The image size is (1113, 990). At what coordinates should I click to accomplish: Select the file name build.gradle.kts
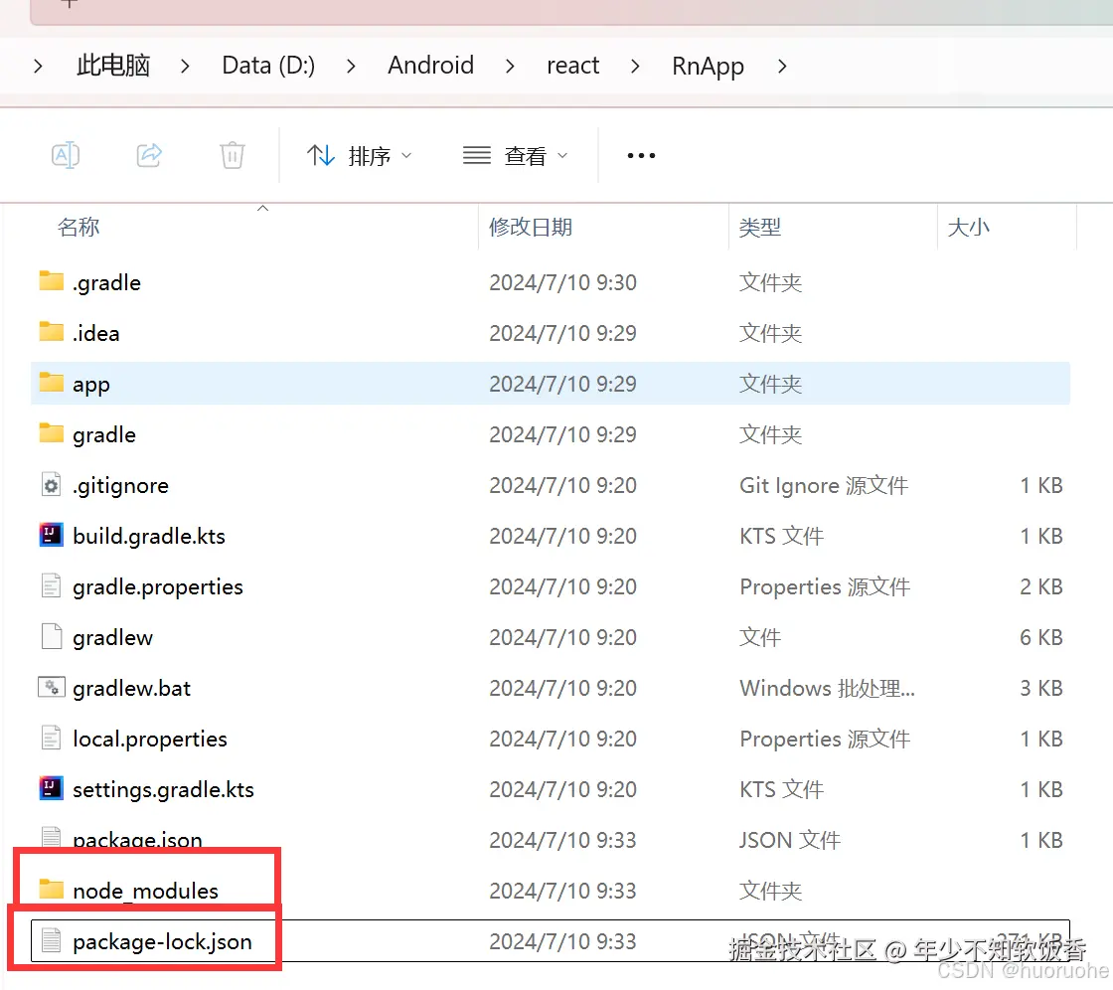(149, 536)
